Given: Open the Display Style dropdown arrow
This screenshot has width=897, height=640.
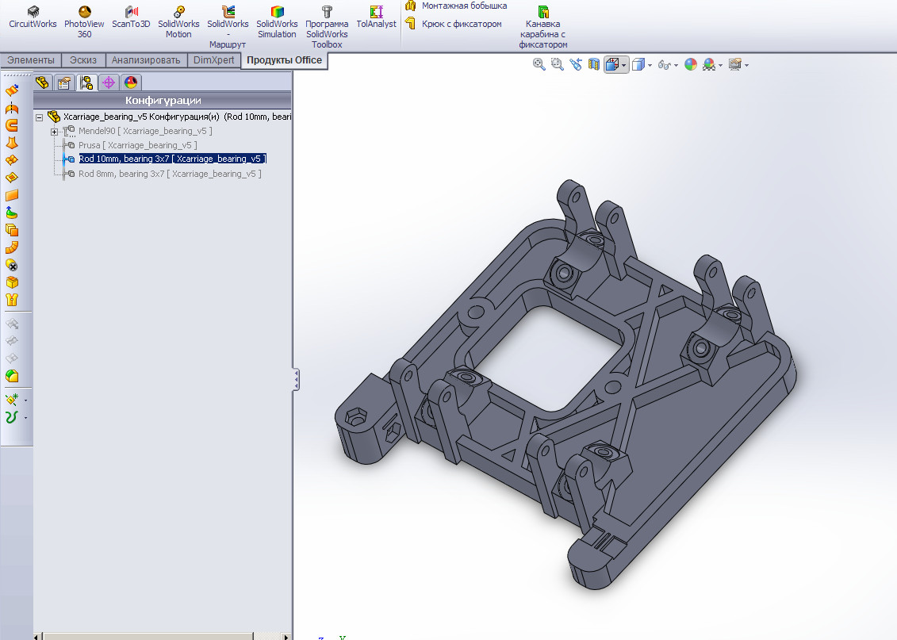Looking at the screenshot, I should point(650,65).
